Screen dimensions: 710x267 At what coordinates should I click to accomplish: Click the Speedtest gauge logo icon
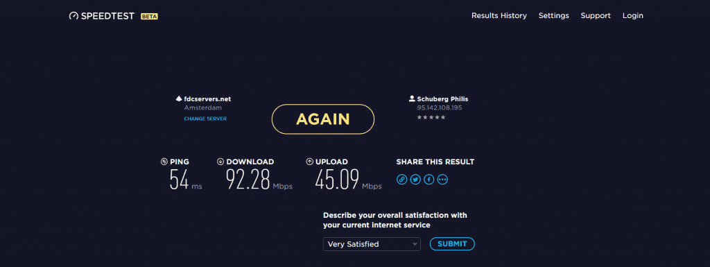[73, 16]
